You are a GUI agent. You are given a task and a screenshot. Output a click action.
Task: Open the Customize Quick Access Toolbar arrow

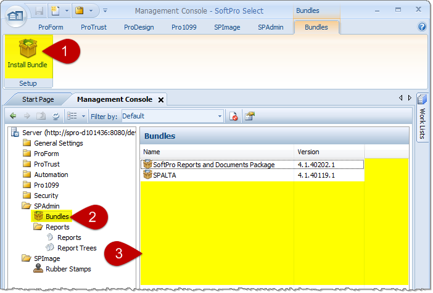[105, 11]
